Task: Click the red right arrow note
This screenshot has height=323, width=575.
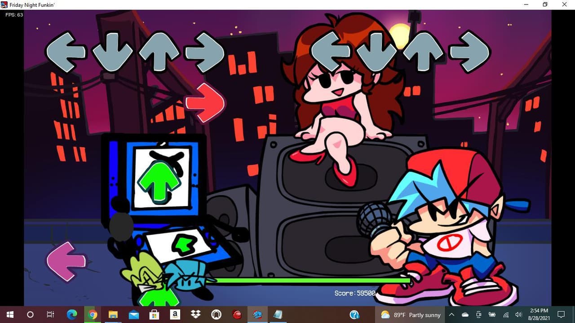Action: point(205,103)
